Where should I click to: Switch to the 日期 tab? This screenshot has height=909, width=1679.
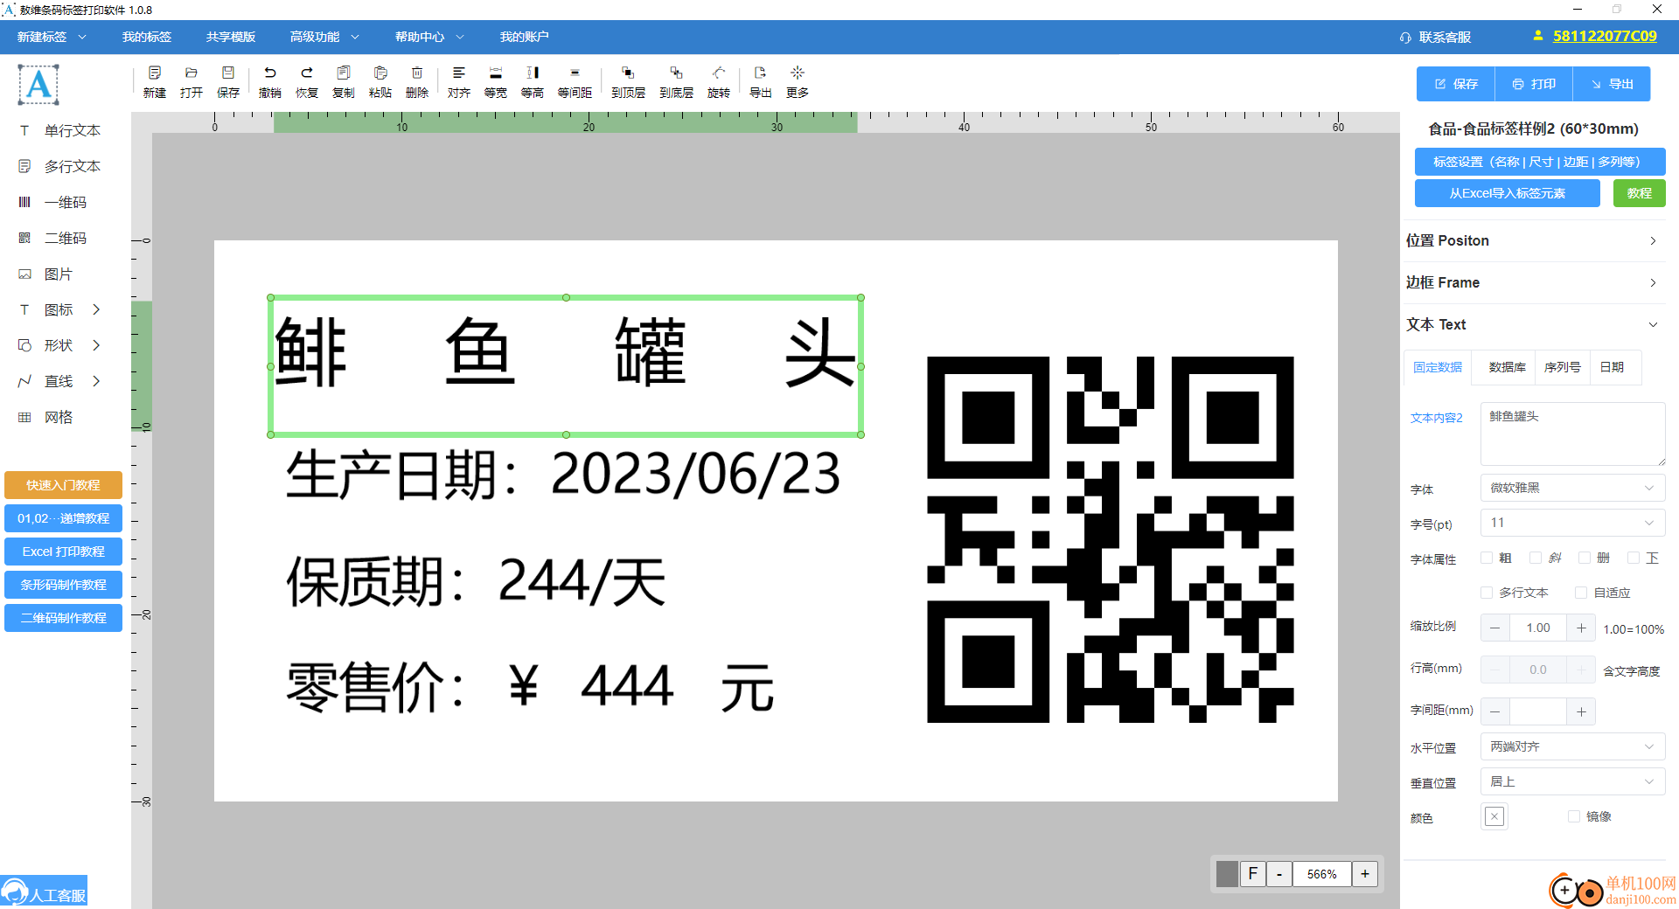pyautogui.click(x=1612, y=367)
